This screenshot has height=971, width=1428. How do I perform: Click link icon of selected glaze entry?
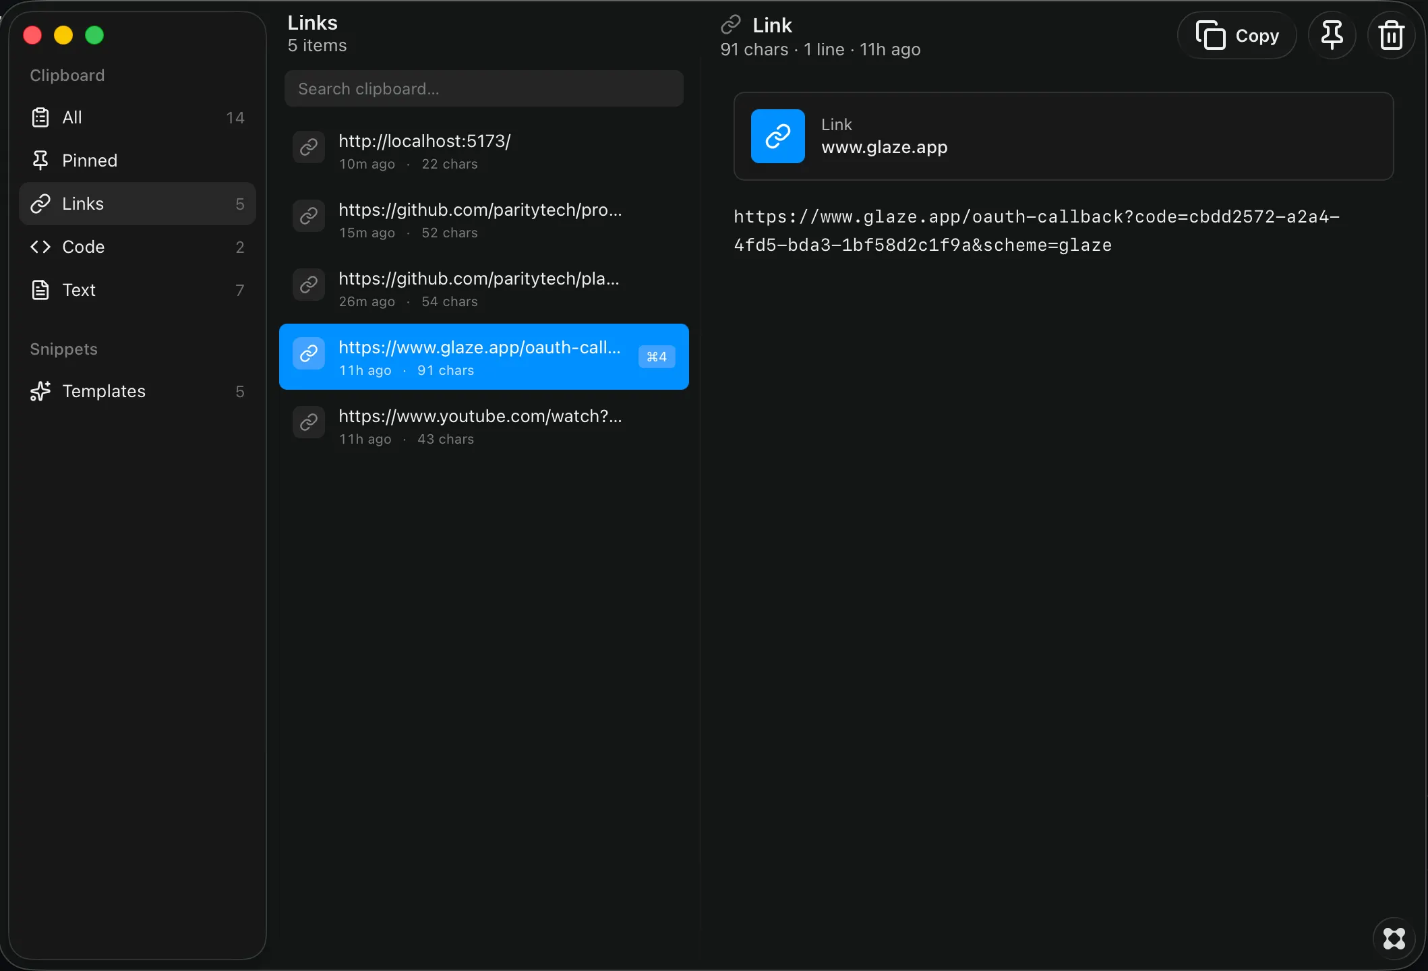click(x=309, y=353)
